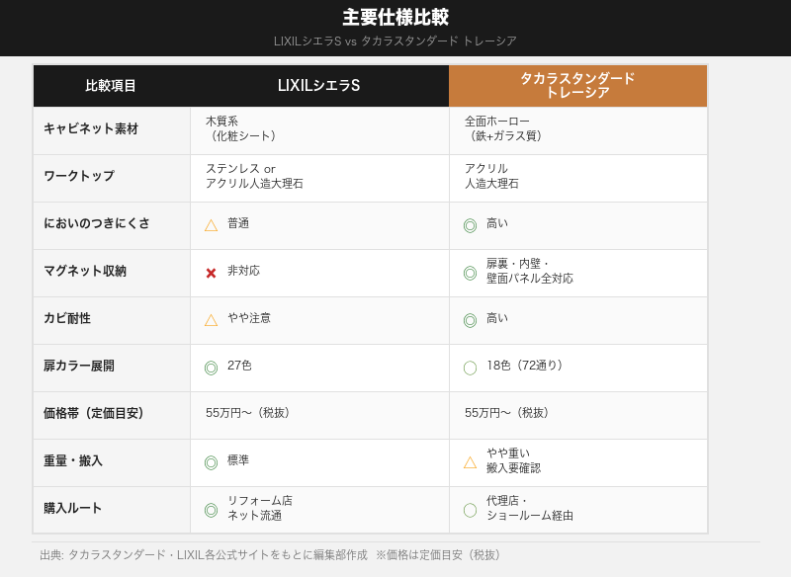
Task: Click the triangle icon beside やや注意
Action: pyautogui.click(x=211, y=320)
